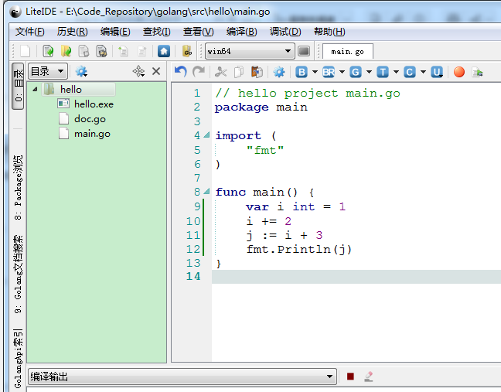This screenshot has width=501, height=392.
Task: Fold the import block at line 4
Action: [x=207, y=135]
